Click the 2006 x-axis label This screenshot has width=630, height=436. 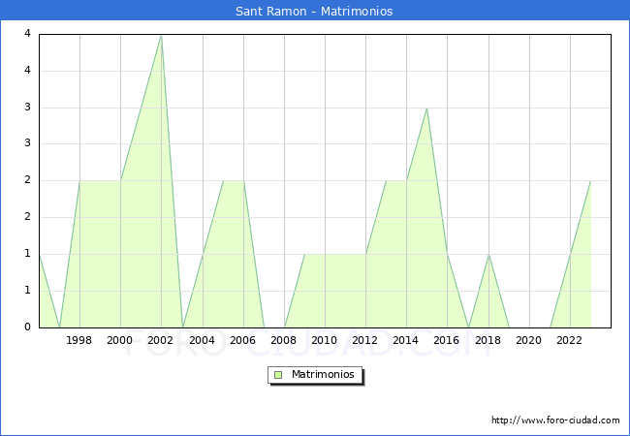click(242, 340)
